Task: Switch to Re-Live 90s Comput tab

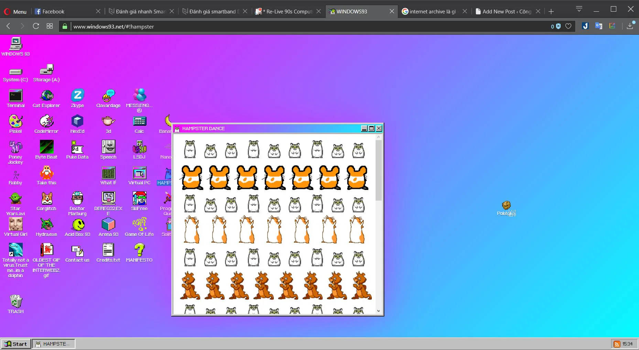Action: click(288, 11)
